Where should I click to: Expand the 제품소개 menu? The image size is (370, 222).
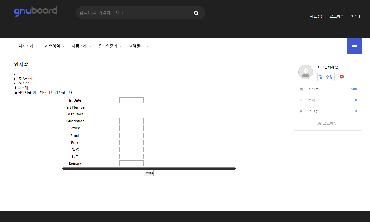coord(81,46)
